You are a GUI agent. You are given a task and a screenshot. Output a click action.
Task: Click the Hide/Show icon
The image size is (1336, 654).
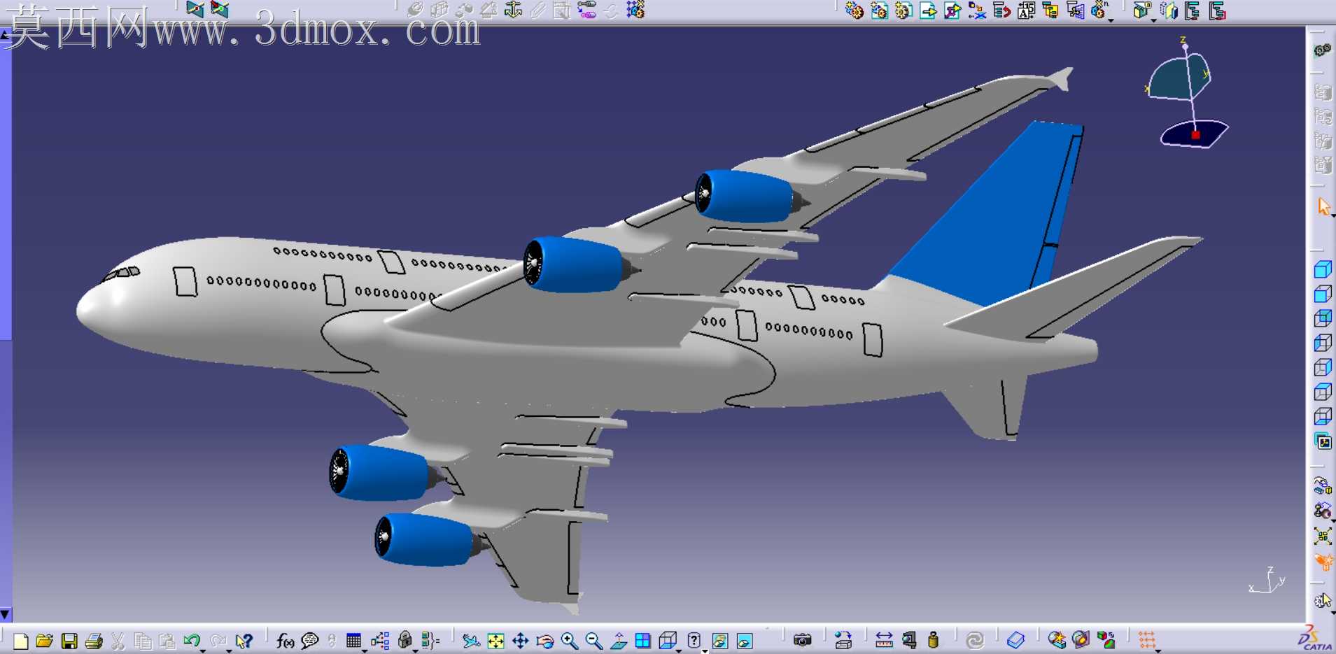pyautogui.click(x=720, y=641)
